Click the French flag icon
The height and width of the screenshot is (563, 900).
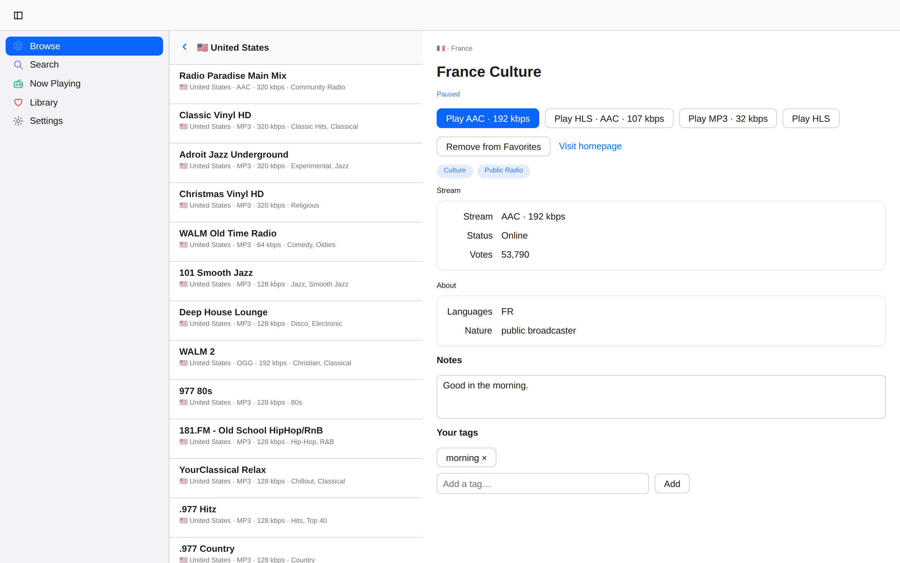pyautogui.click(x=441, y=49)
